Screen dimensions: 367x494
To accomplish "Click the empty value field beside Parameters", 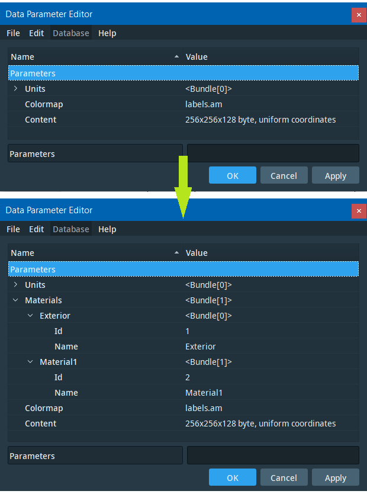I will point(273,455).
